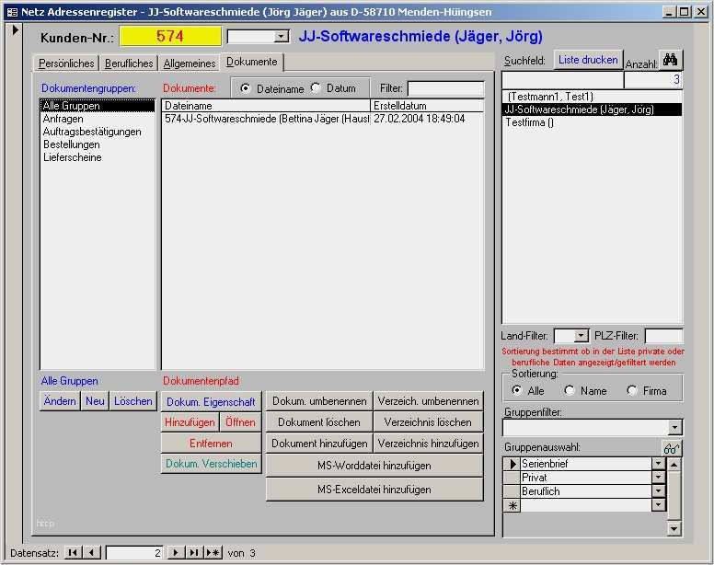The image size is (714, 565).
Task: Select (Testmann1, Test1) in address list
Action: (592, 97)
